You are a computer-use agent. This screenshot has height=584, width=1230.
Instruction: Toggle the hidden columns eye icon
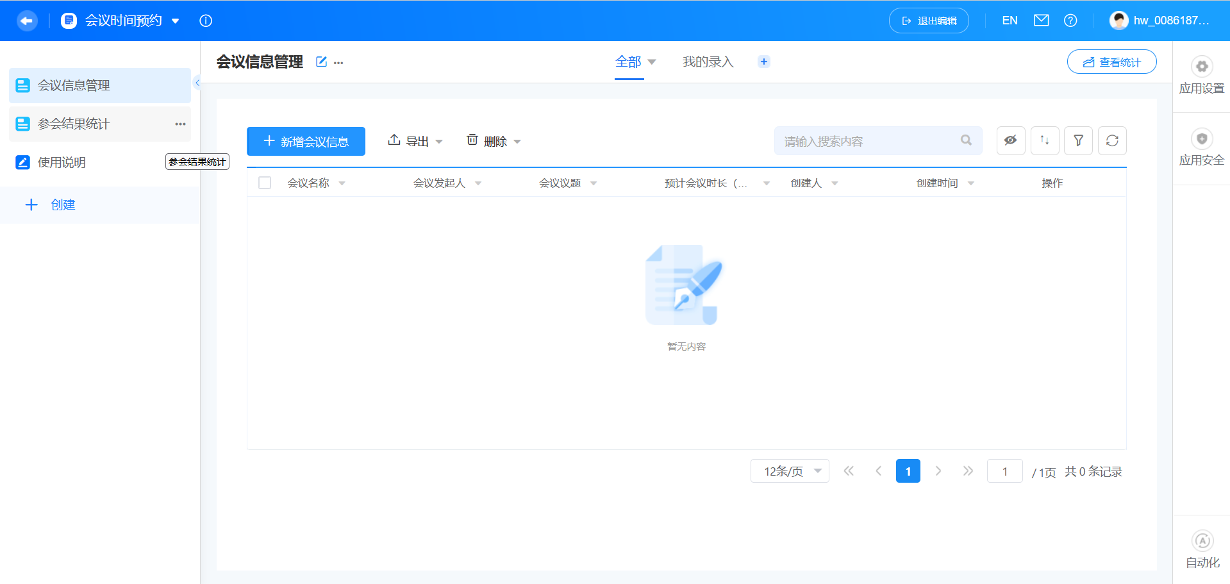[1011, 140]
